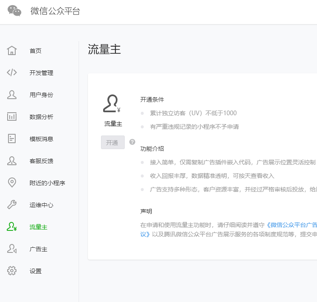
Task: Click the 声明 section heading
Action: (146, 211)
